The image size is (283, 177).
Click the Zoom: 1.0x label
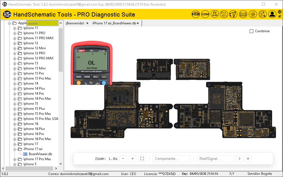[106, 159]
